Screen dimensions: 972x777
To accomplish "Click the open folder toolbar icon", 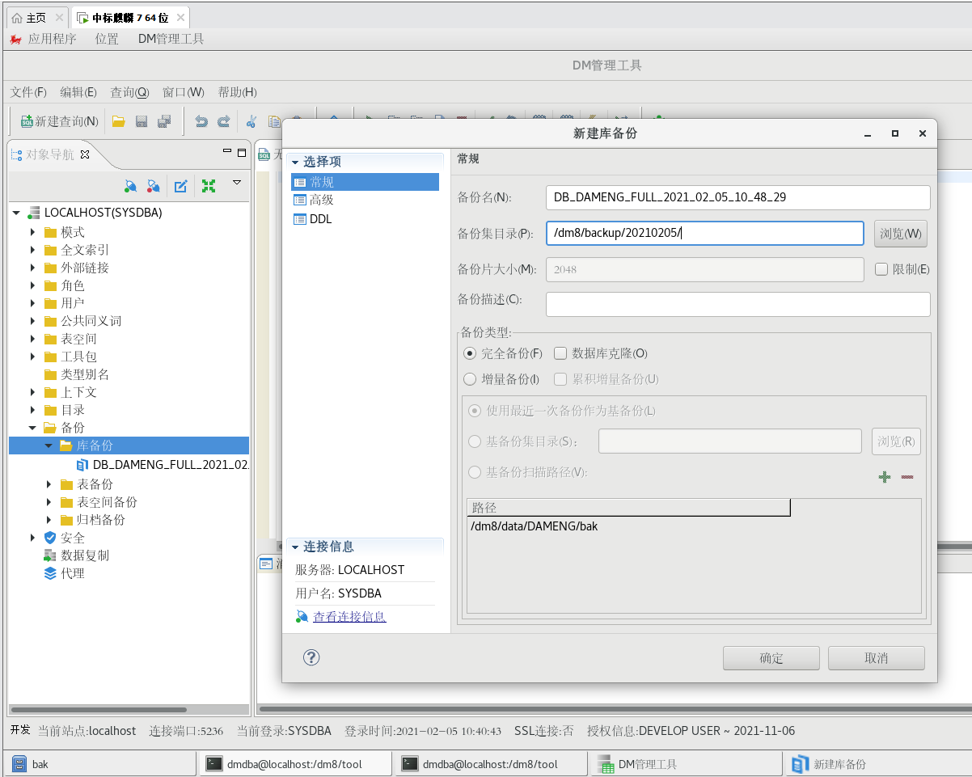I will [119, 121].
